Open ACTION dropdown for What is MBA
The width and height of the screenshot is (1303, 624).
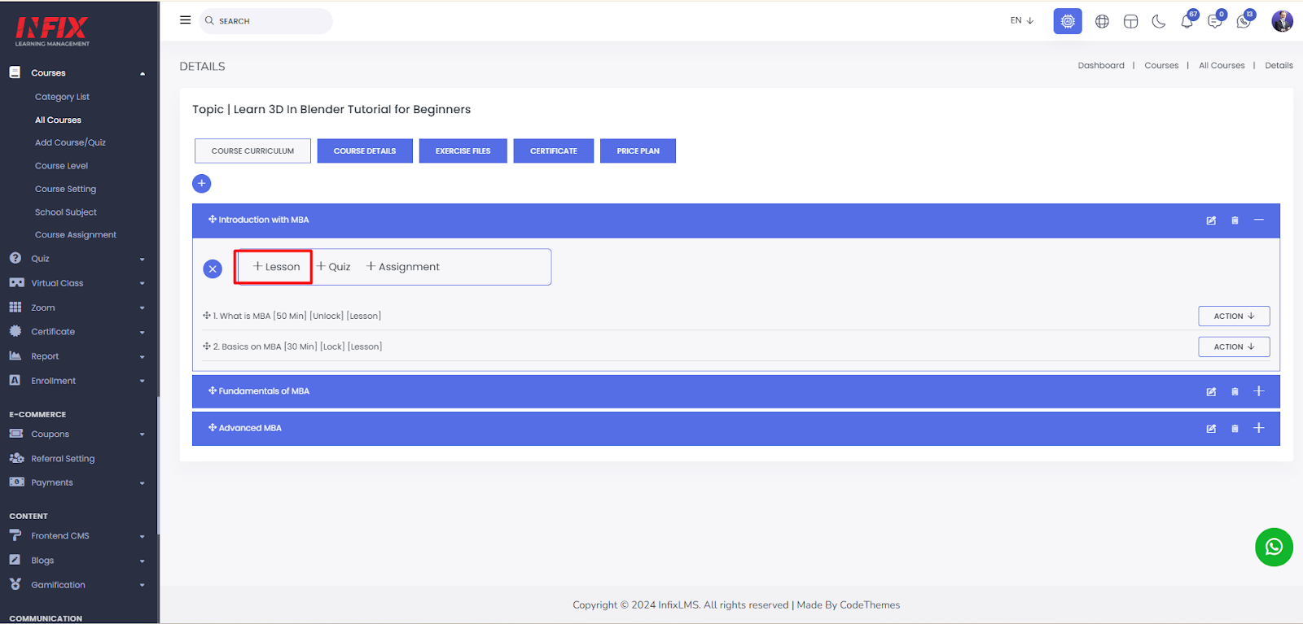(x=1234, y=316)
